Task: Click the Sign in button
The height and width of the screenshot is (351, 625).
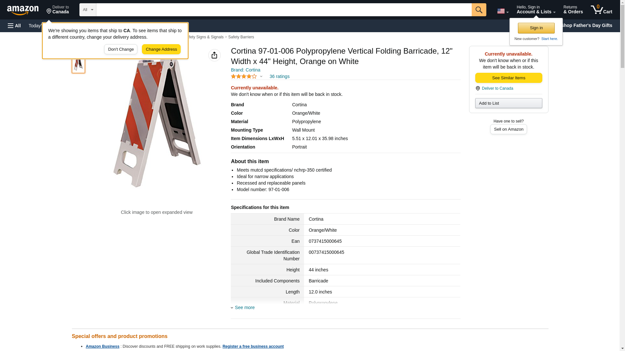Action: [536, 28]
